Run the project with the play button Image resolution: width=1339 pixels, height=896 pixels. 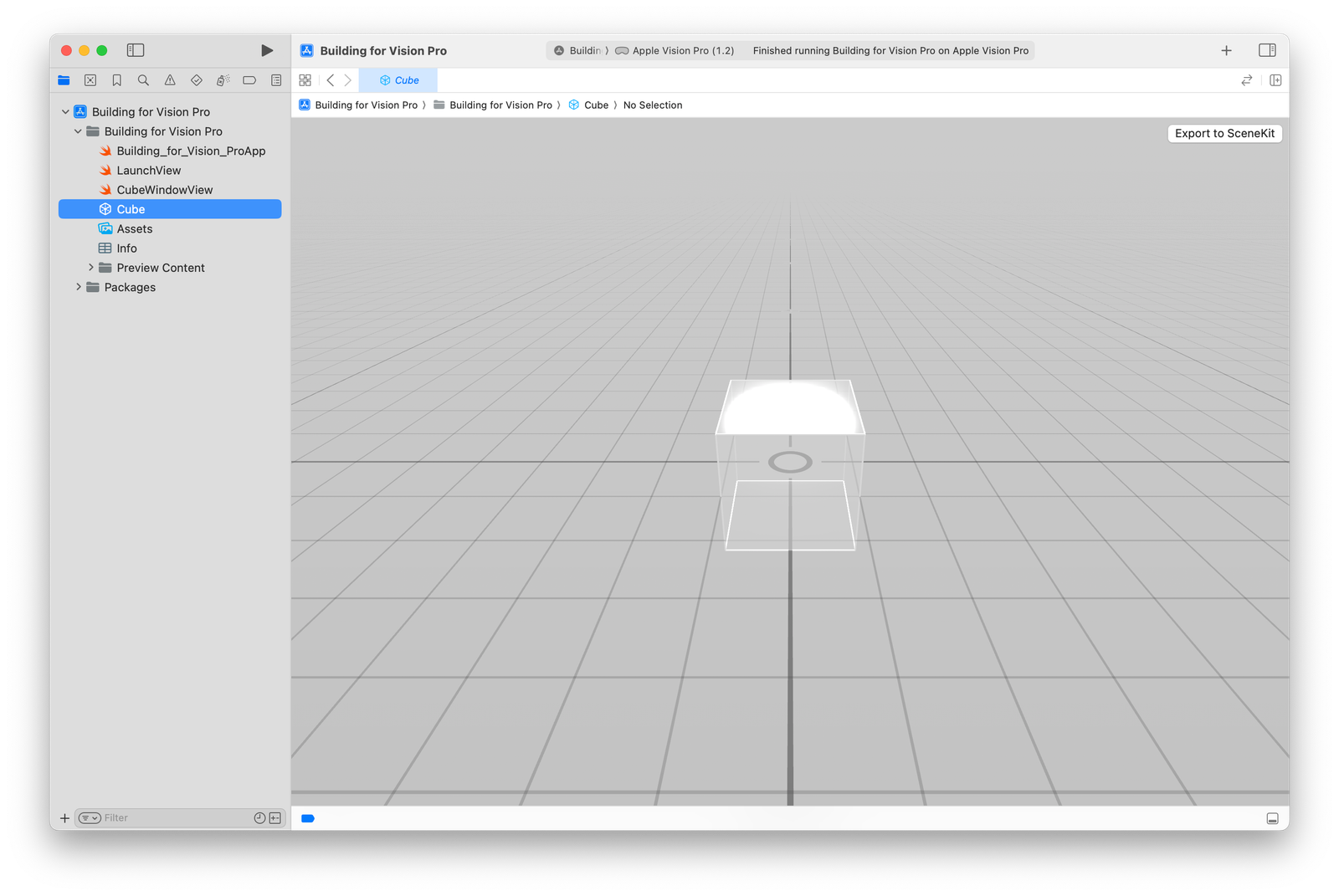pyautogui.click(x=267, y=50)
